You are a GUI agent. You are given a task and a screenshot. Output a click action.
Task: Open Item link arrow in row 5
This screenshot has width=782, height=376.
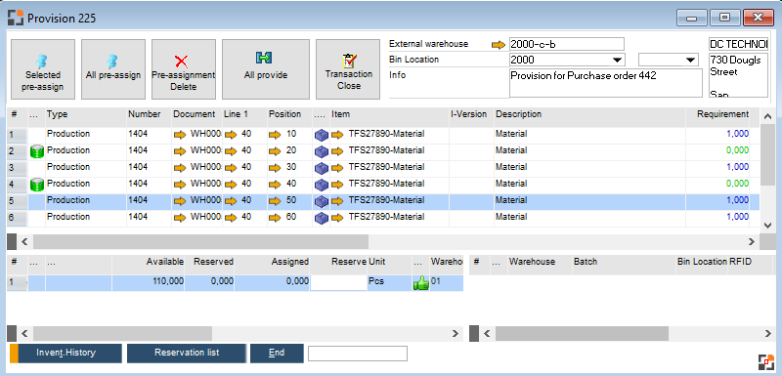click(x=337, y=201)
